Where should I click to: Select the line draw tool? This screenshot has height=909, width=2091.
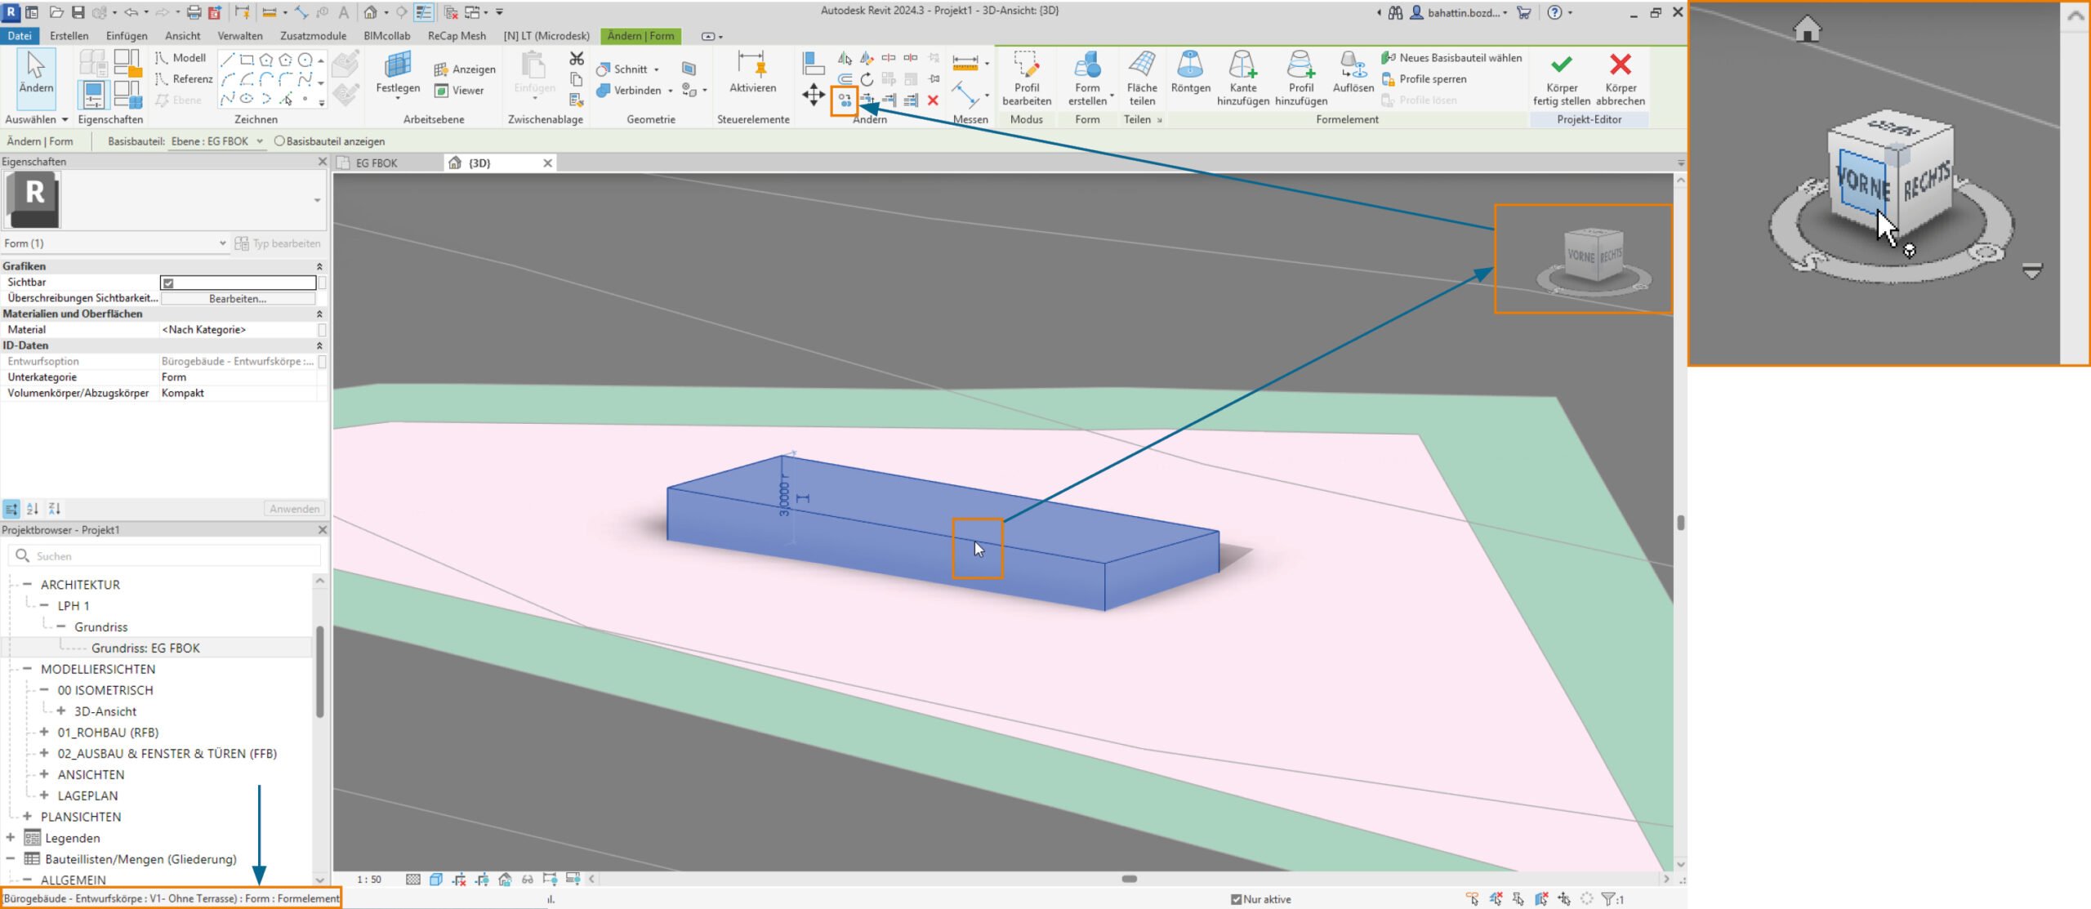[x=228, y=60]
